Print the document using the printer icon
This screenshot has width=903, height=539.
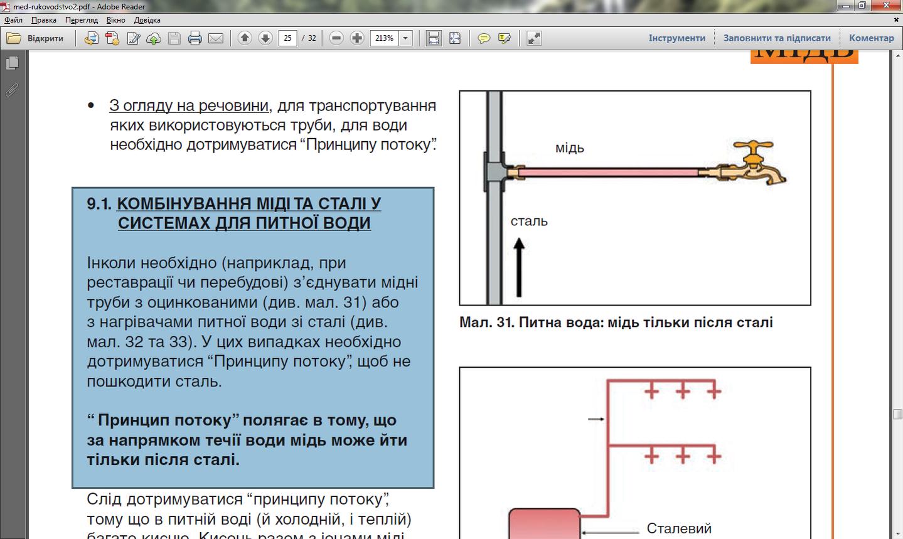(195, 38)
